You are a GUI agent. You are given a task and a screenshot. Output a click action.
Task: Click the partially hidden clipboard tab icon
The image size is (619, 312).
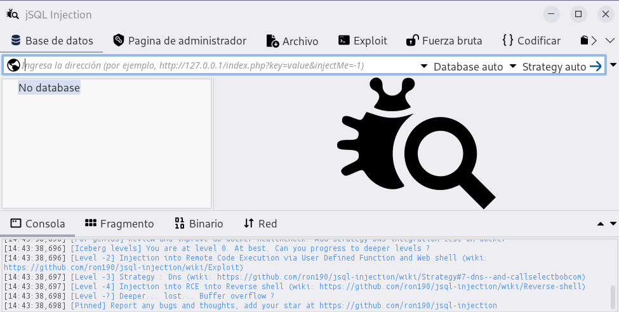(584, 40)
